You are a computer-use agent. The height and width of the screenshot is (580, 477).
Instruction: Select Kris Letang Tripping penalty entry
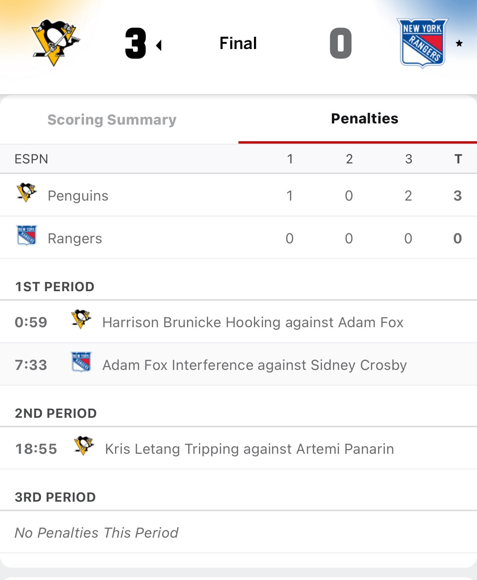pos(249,449)
